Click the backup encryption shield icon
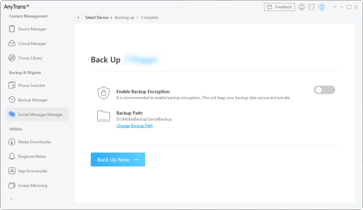Screen dimensions: 363x210 point(103,93)
